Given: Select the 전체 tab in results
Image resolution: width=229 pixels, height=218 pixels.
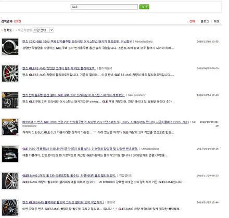Looking at the screenshot, I should [x=192, y=21].
